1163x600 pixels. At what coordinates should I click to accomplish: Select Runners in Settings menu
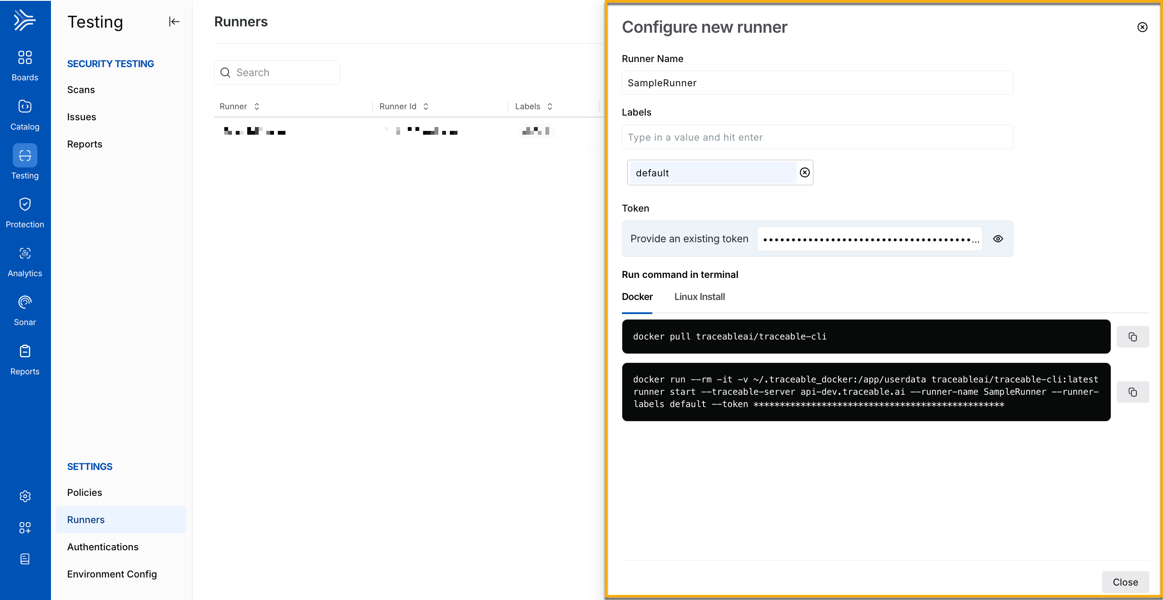click(x=121, y=520)
